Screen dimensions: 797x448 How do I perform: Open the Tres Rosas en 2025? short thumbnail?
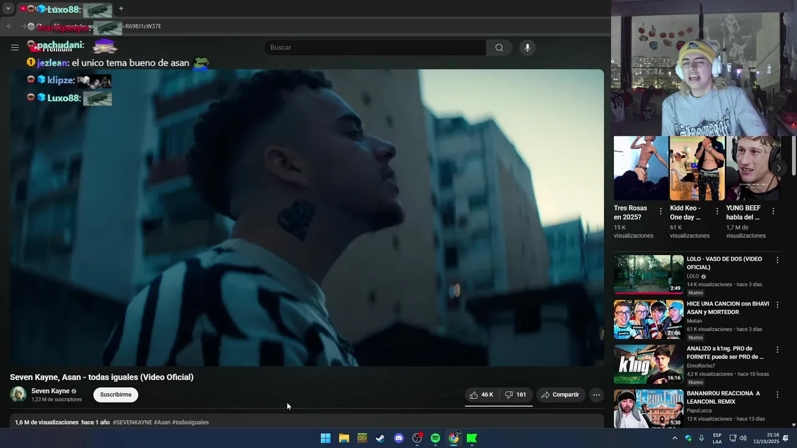tap(641, 168)
